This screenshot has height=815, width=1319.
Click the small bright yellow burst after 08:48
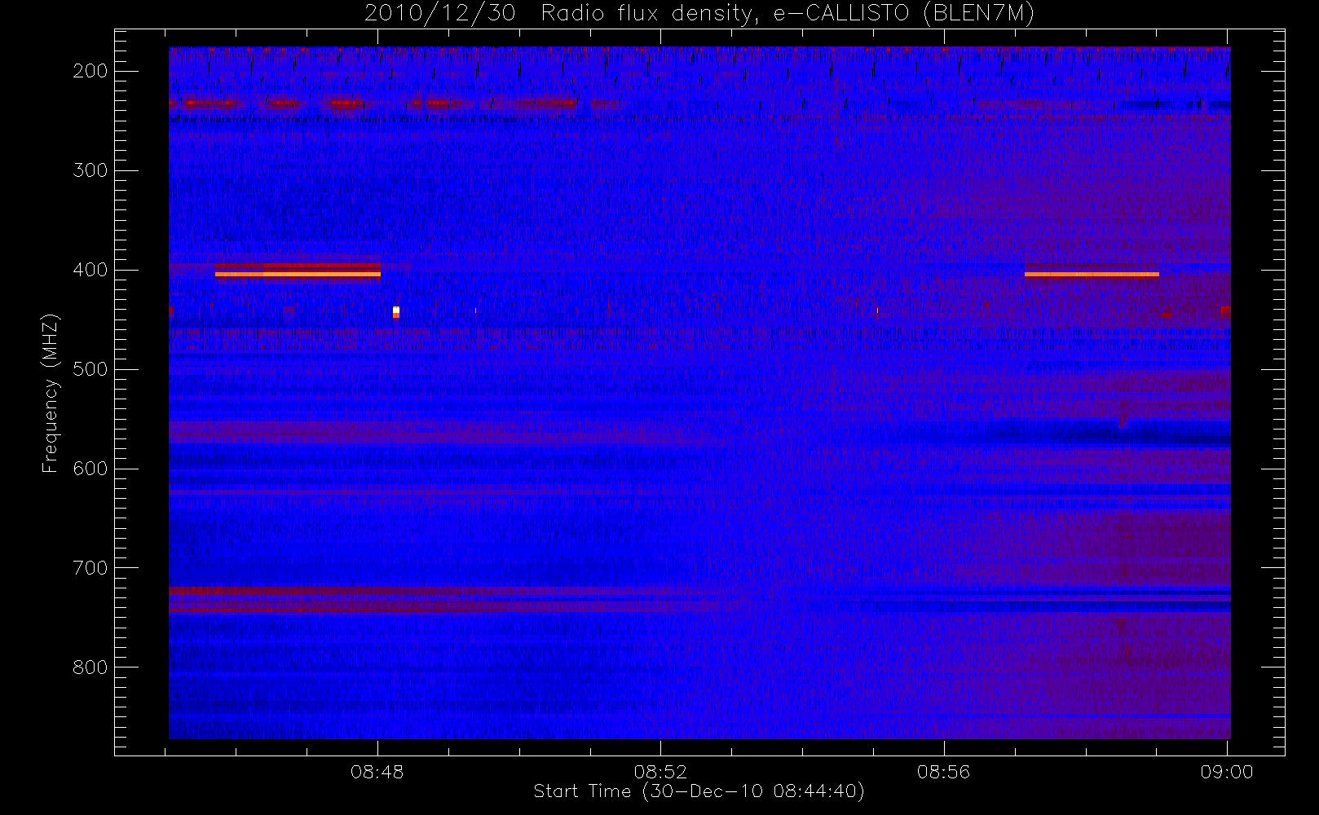[x=396, y=311]
